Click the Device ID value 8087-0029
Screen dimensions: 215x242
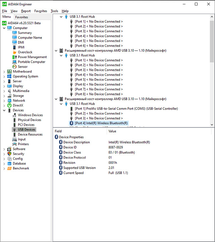coord(116,147)
